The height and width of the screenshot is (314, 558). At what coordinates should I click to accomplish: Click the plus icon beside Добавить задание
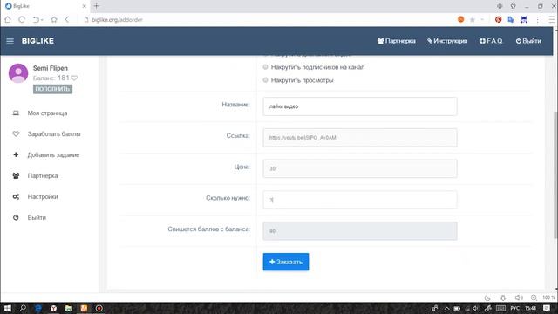16,154
